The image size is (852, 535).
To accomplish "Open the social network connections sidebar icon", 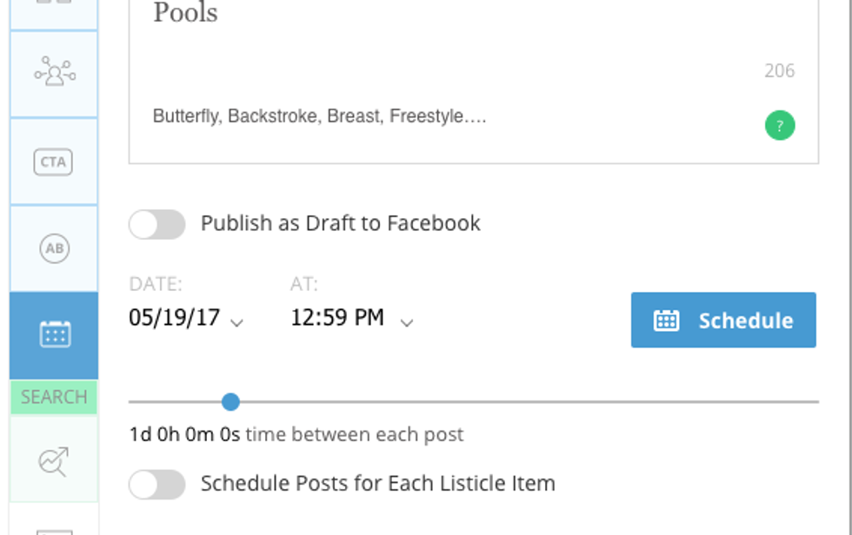I will click(x=54, y=74).
